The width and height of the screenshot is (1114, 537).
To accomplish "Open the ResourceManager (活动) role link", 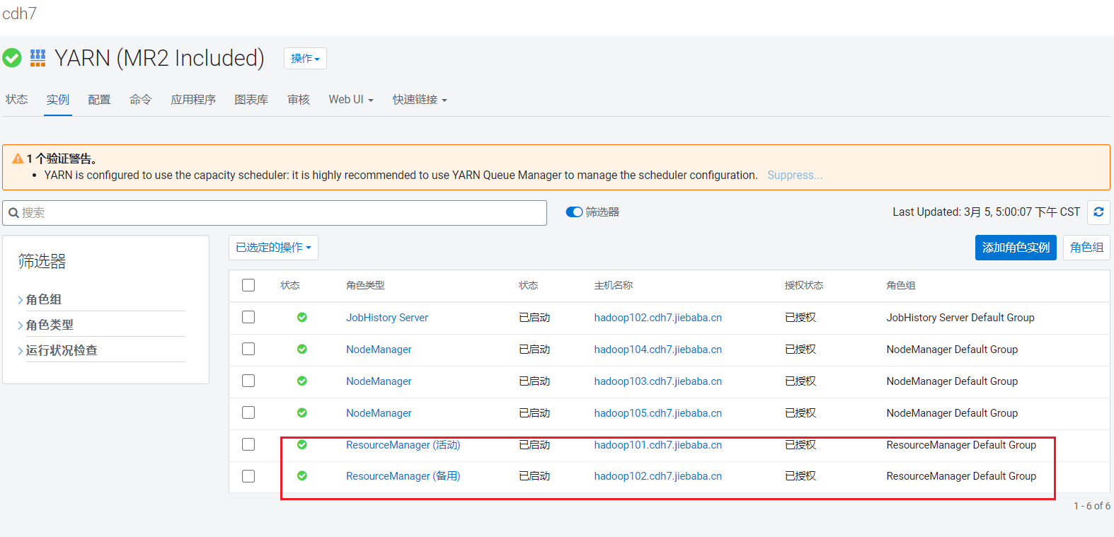I will (x=403, y=445).
